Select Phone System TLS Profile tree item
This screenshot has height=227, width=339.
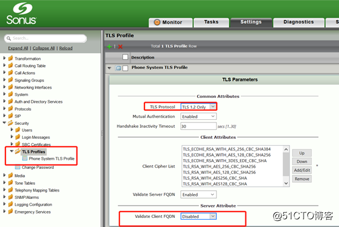tap(51, 158)
